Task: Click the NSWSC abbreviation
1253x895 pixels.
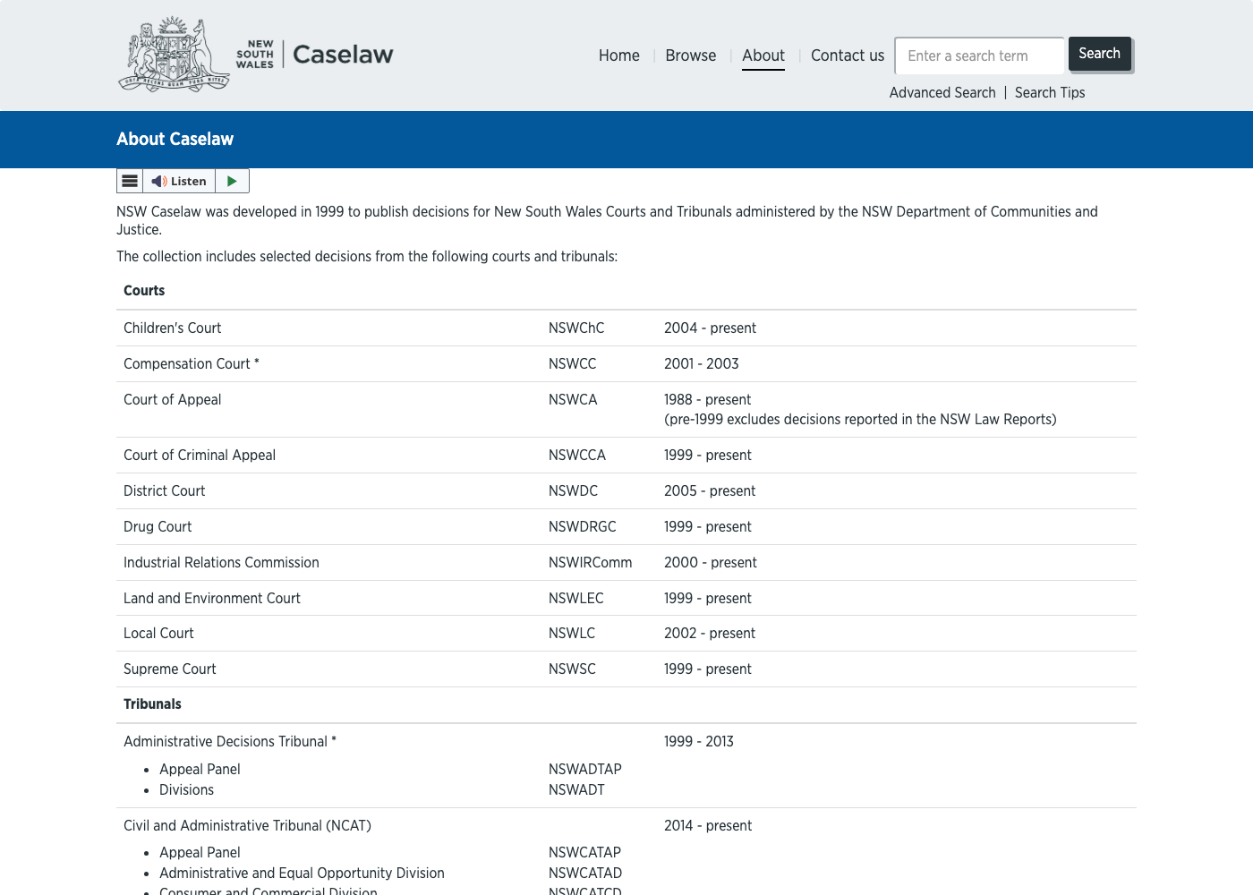Action: 573,669
